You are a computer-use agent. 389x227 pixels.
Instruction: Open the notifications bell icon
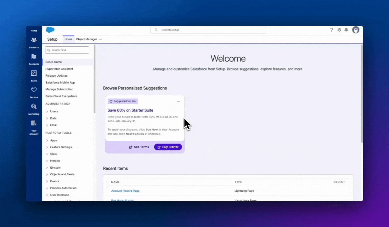(346, 30)
